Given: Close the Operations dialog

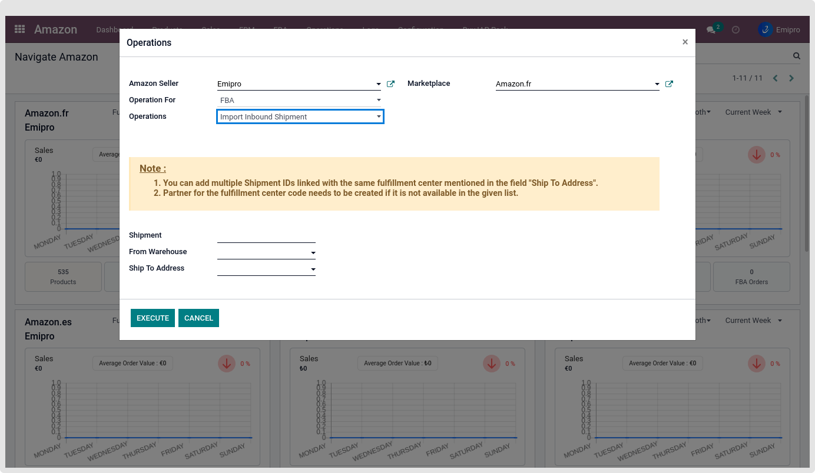Looking at the screenshot, I should [685, 42].
